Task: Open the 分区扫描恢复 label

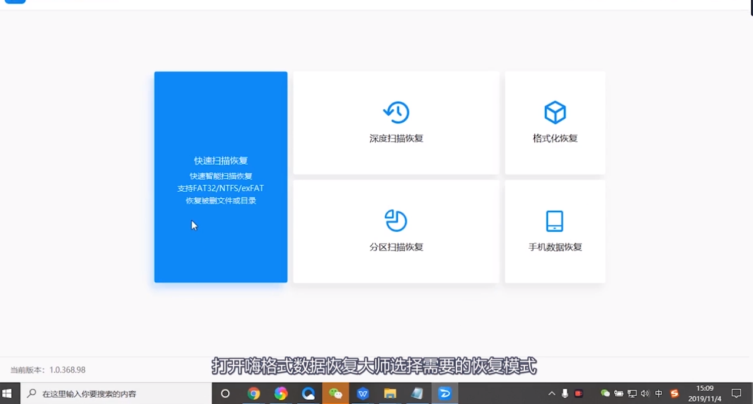Action: click(397, 247)
